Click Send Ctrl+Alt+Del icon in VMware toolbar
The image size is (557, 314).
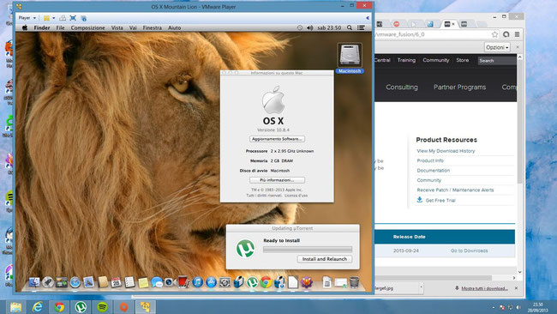coord(63,18)
